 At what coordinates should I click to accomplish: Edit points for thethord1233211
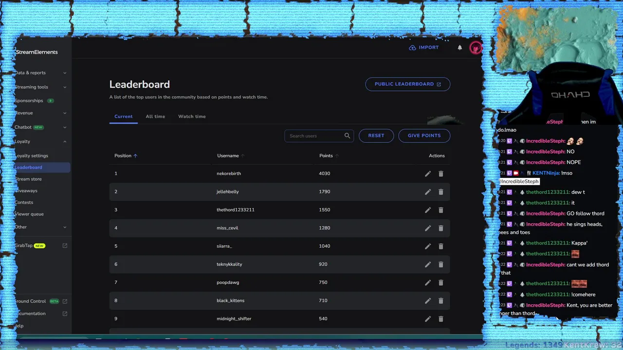click(428, 210)
